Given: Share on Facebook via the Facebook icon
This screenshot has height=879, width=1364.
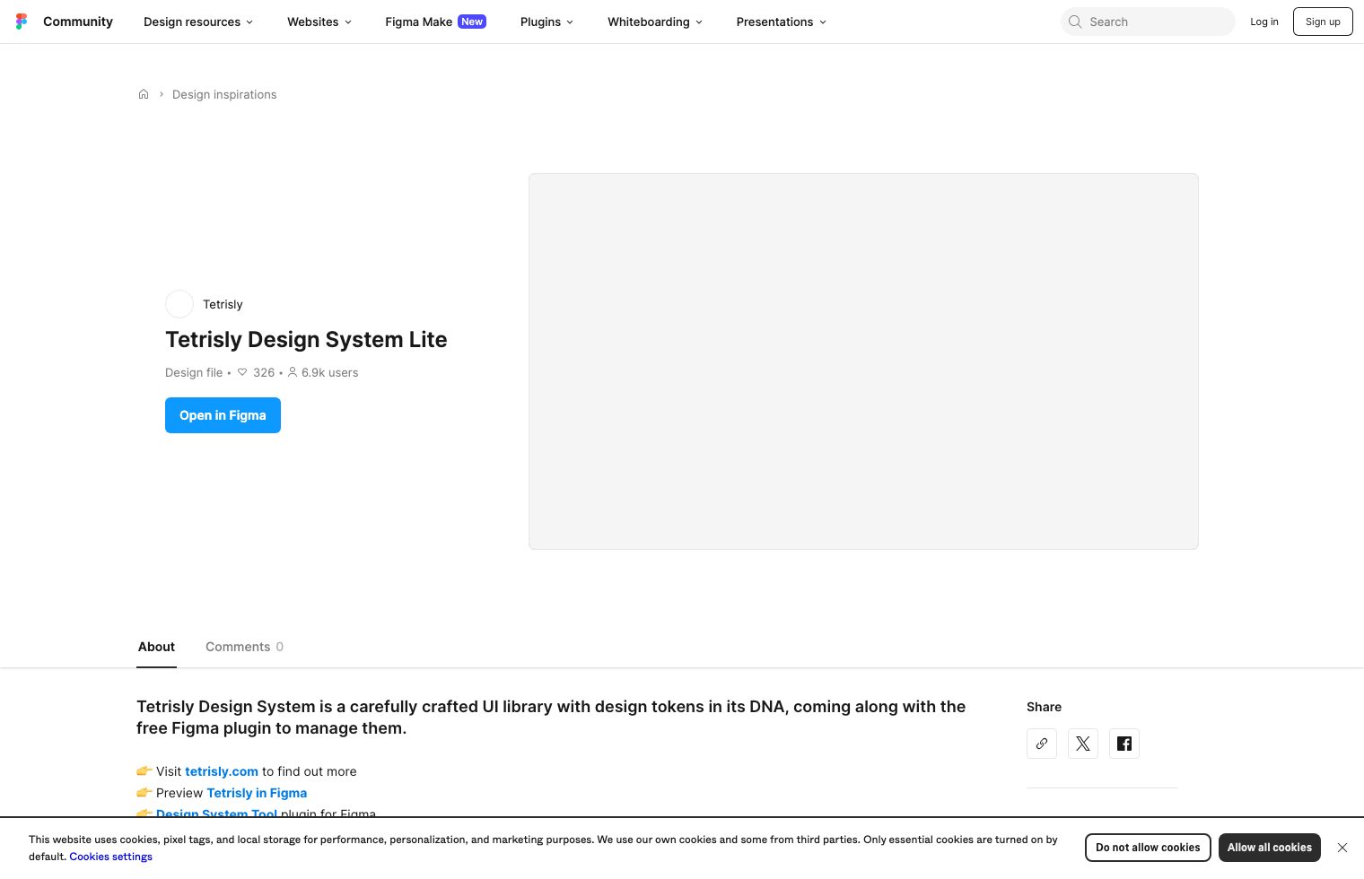Looking at the screenshot, I should pyautogui.click(x=1124, y=743).
